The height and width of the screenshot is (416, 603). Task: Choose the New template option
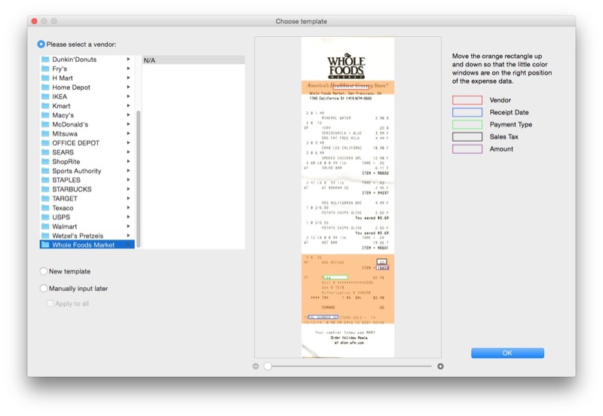pyautogui.click(x=42, y=271)
